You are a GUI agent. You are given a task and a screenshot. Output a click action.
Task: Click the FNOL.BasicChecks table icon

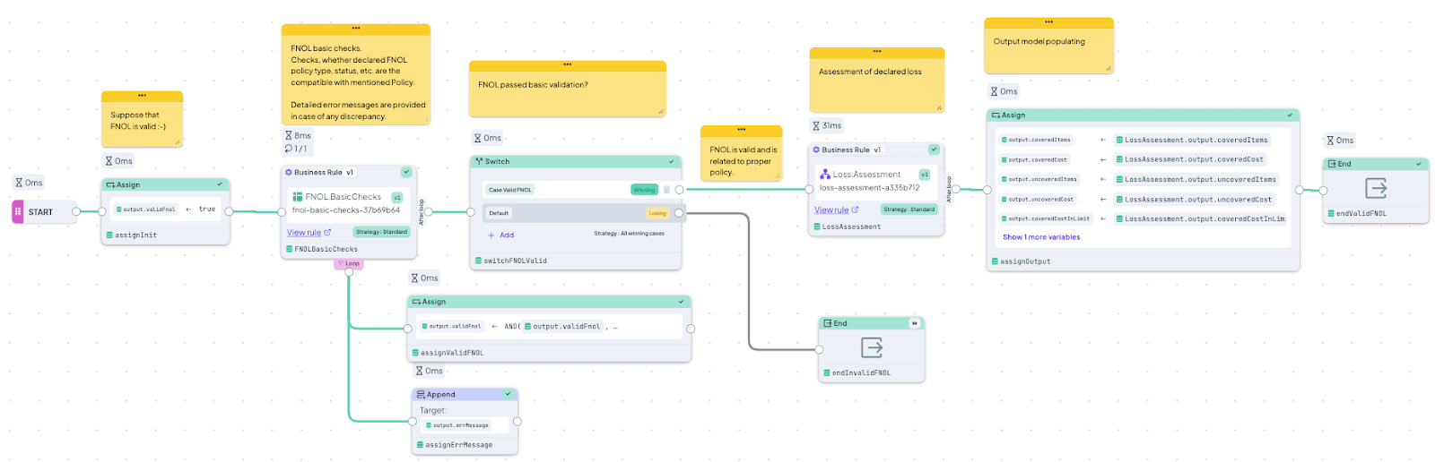coord(298,197)
